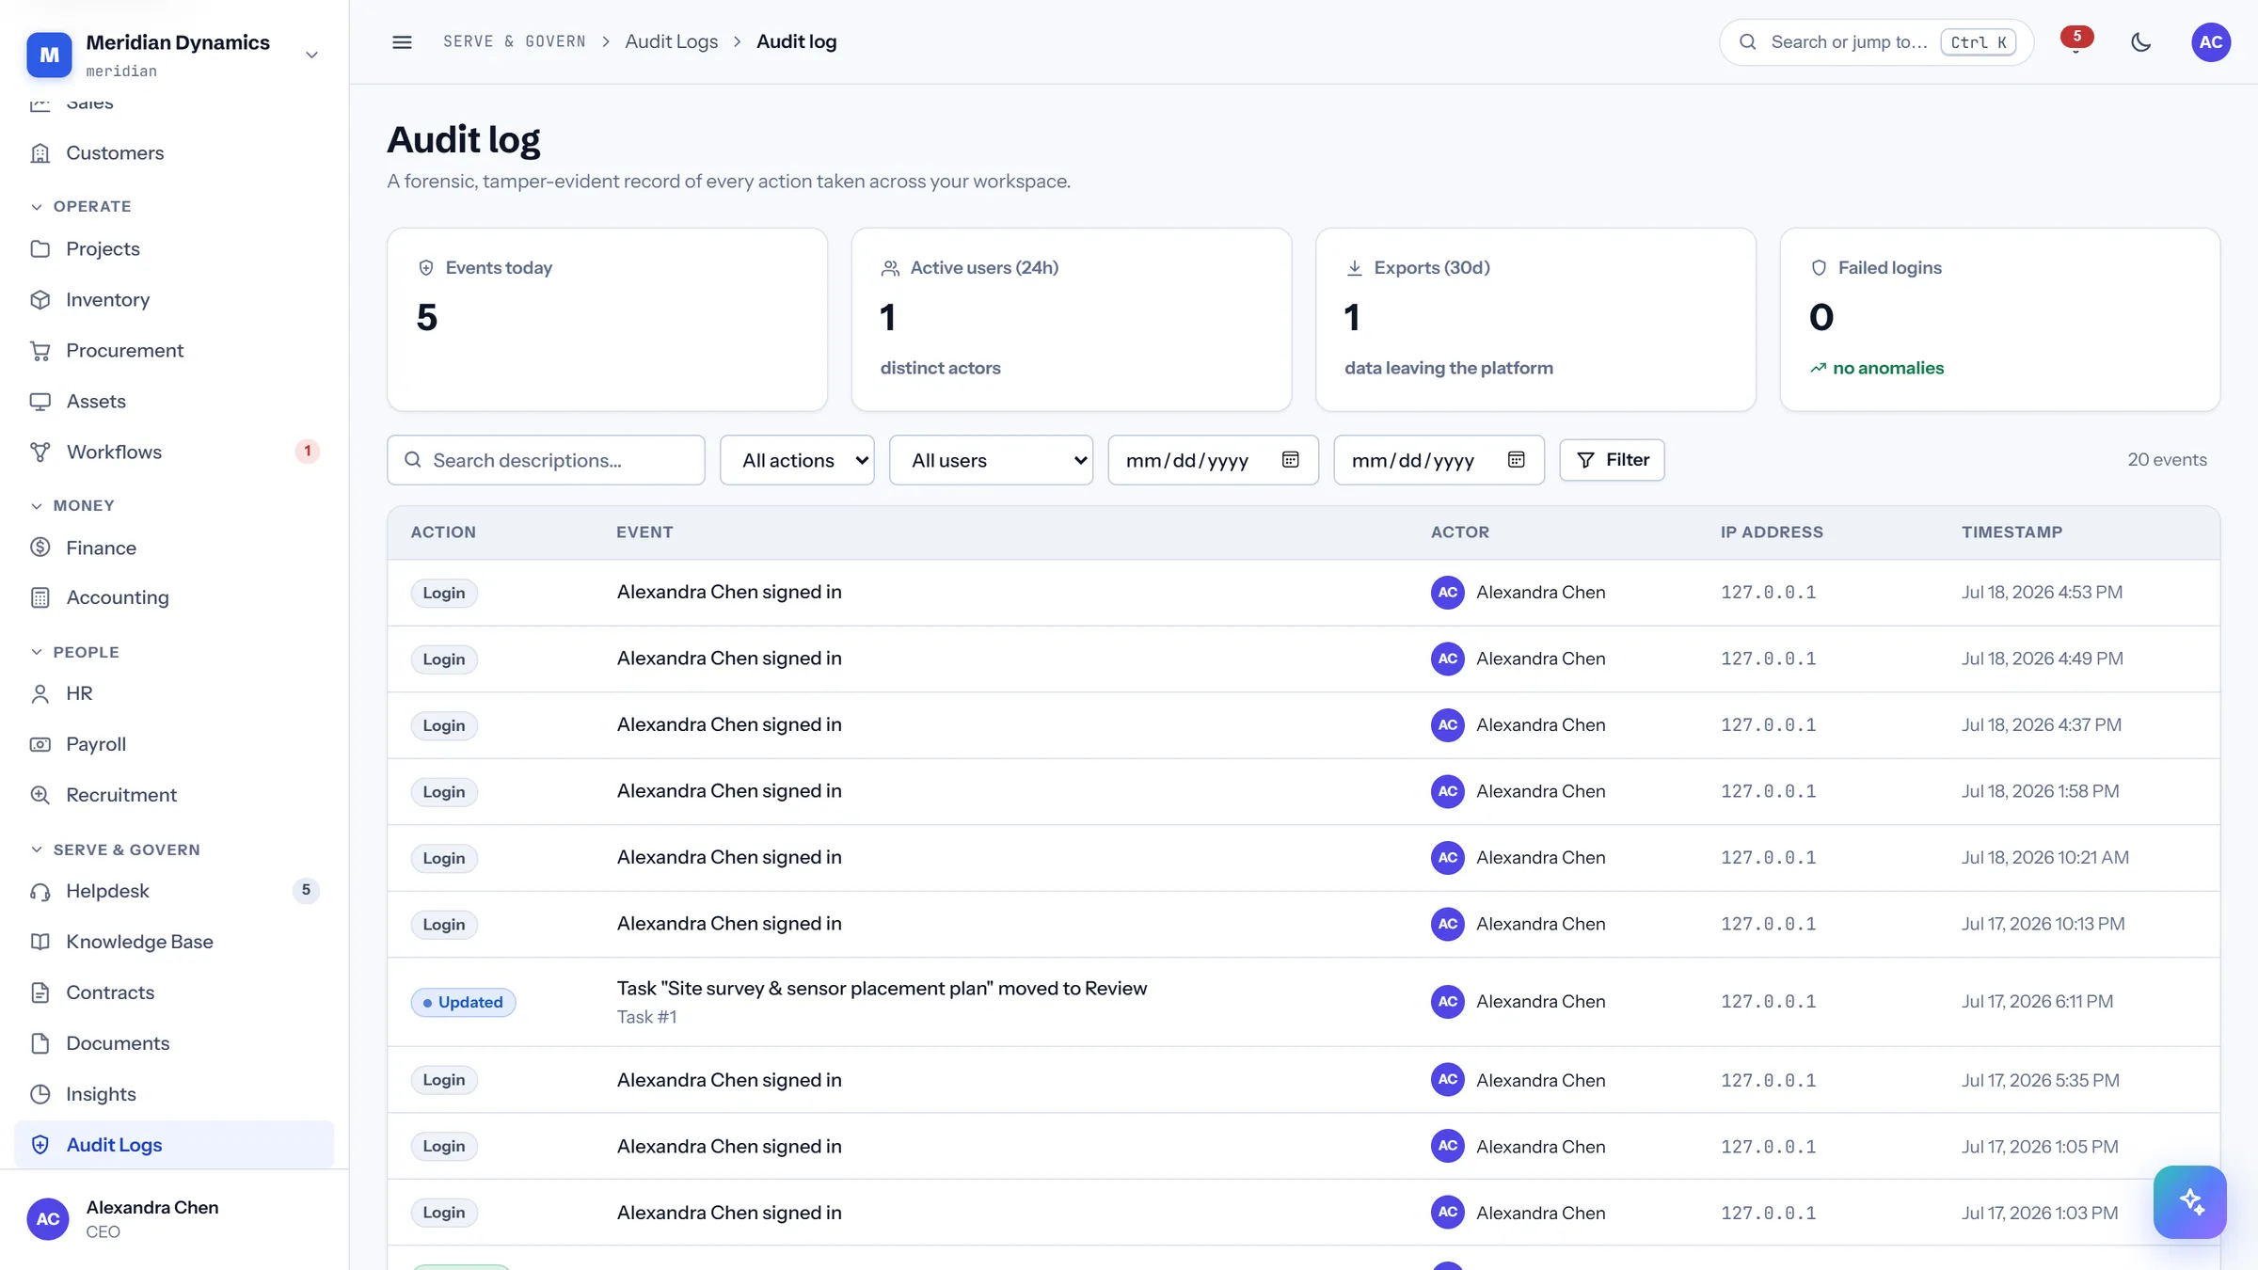Navigate to Assets

pos(174,401)
